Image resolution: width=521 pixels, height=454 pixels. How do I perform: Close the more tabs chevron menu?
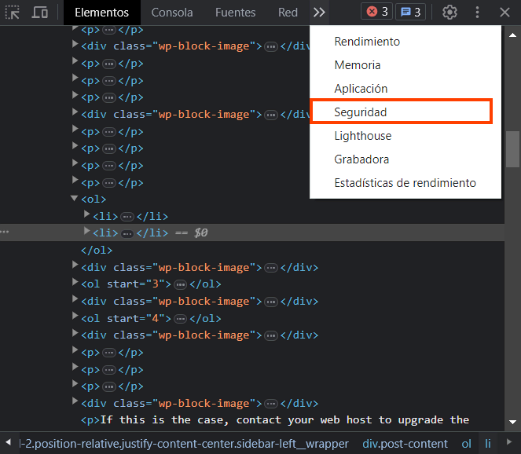(x=318, y=13)
